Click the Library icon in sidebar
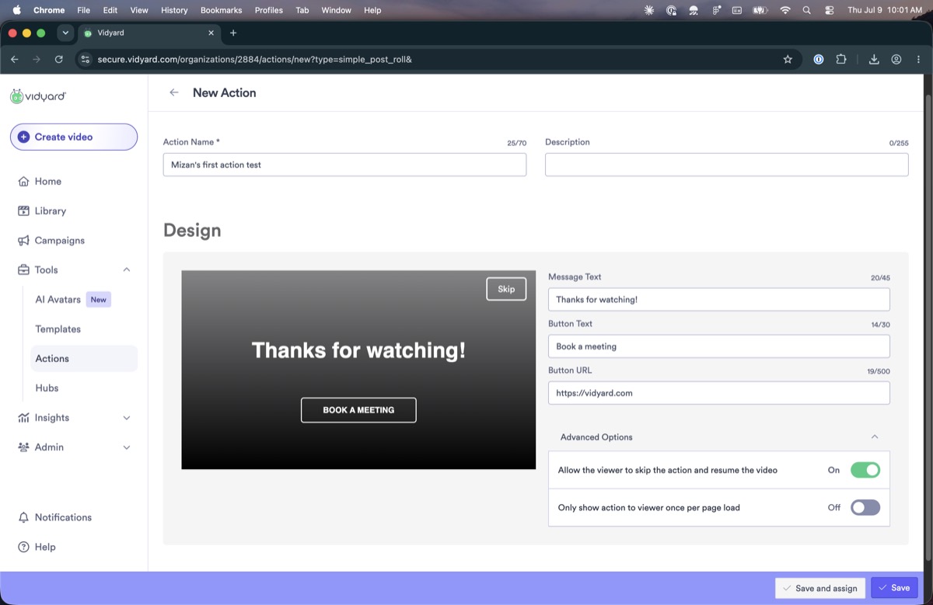Image resolution: width=933 pixels, height=605 pixels. tap(23, 211)
